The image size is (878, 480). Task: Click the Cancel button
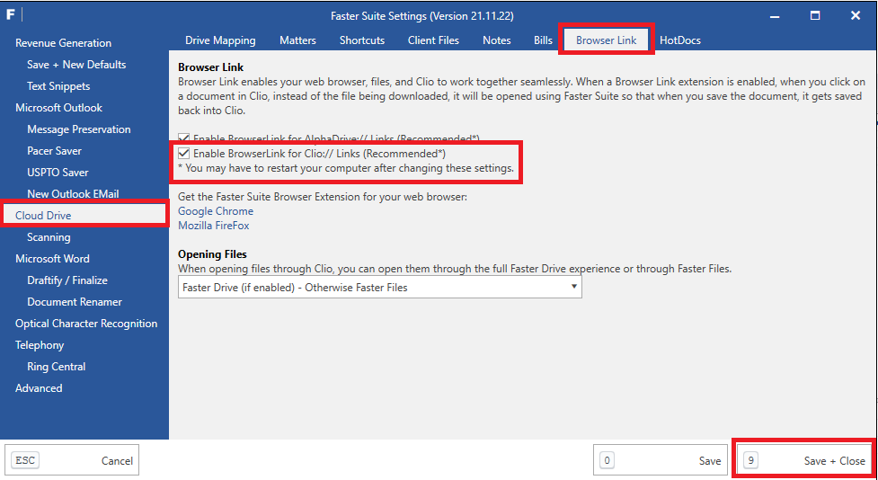pyautogui.click(x=72, y=460)
